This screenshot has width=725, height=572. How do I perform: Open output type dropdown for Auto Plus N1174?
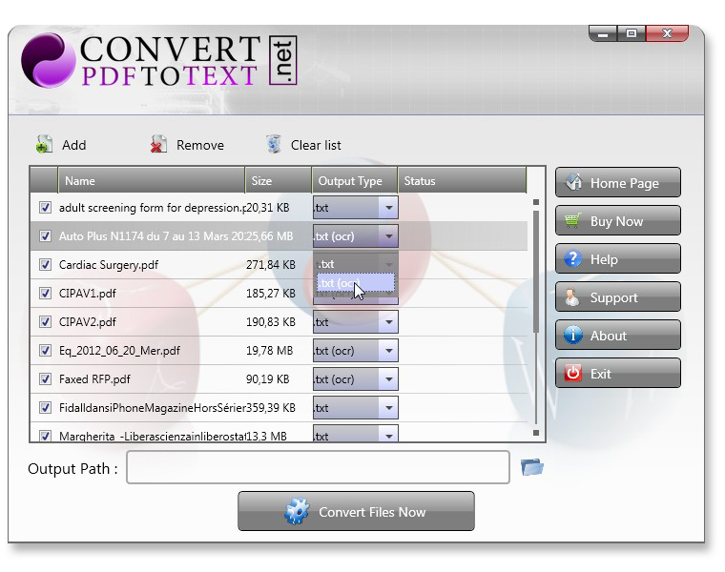click(x=388, y=236)
